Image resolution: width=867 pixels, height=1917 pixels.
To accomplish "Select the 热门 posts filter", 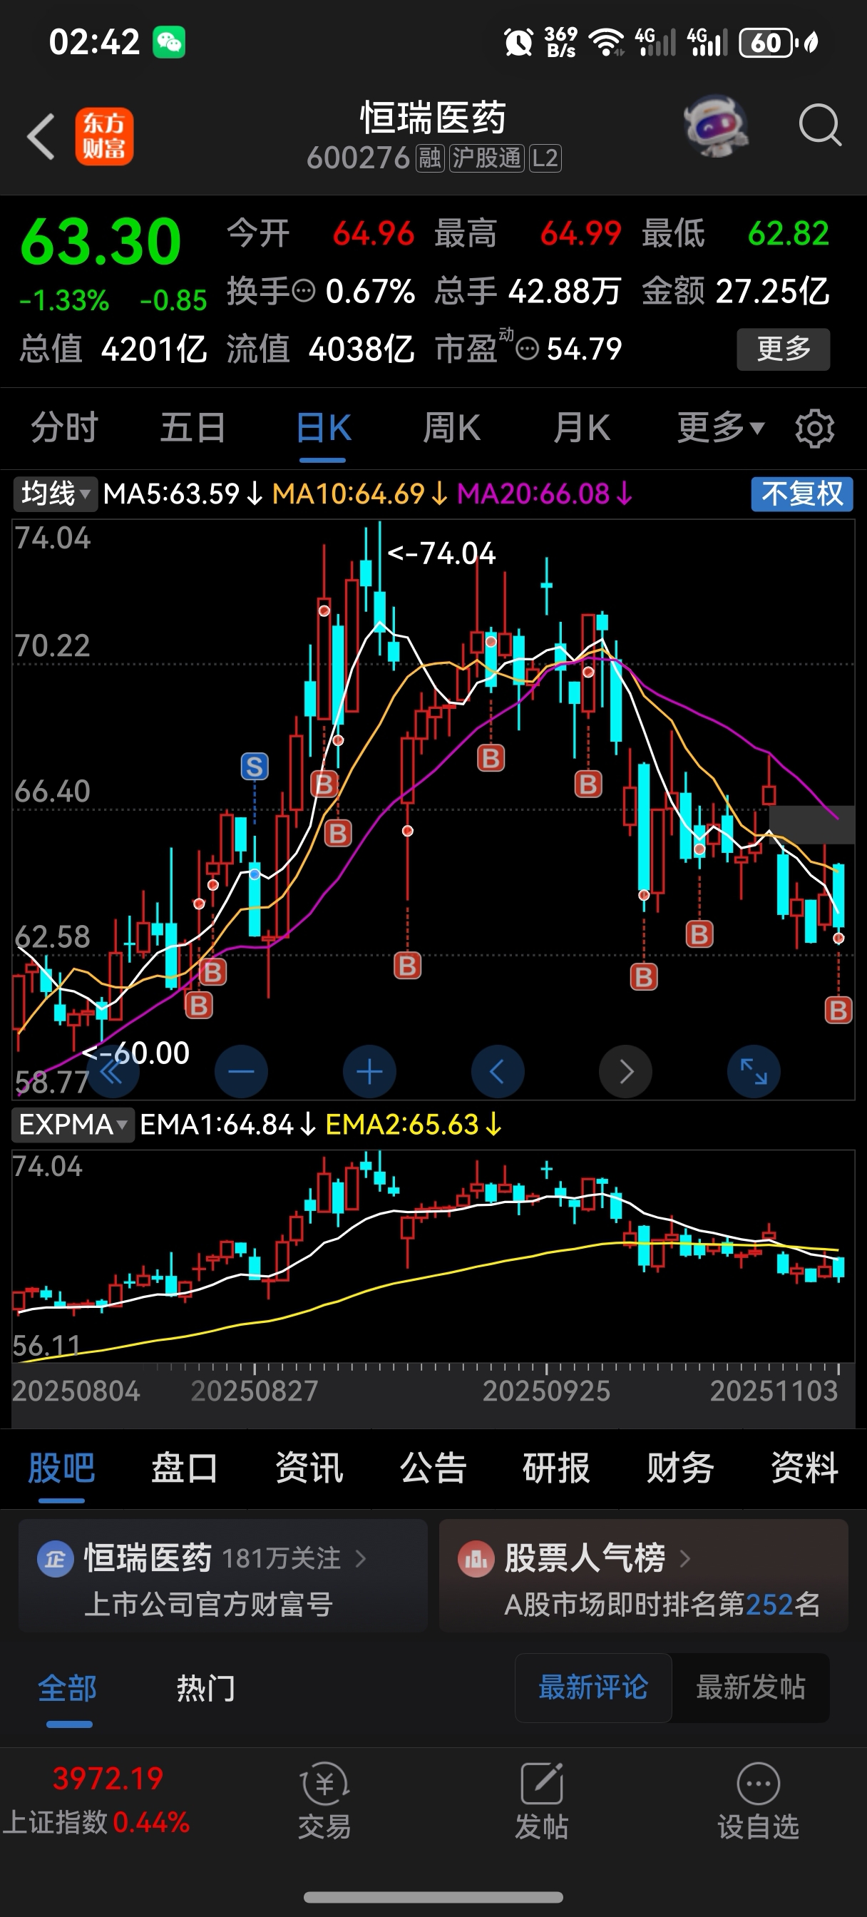I will pyautogui.click(x=206, y=1688).
